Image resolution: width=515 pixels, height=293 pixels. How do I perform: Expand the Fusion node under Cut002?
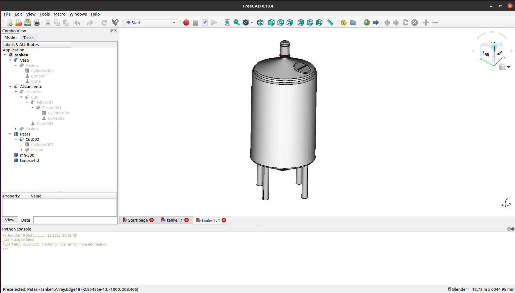21,150
